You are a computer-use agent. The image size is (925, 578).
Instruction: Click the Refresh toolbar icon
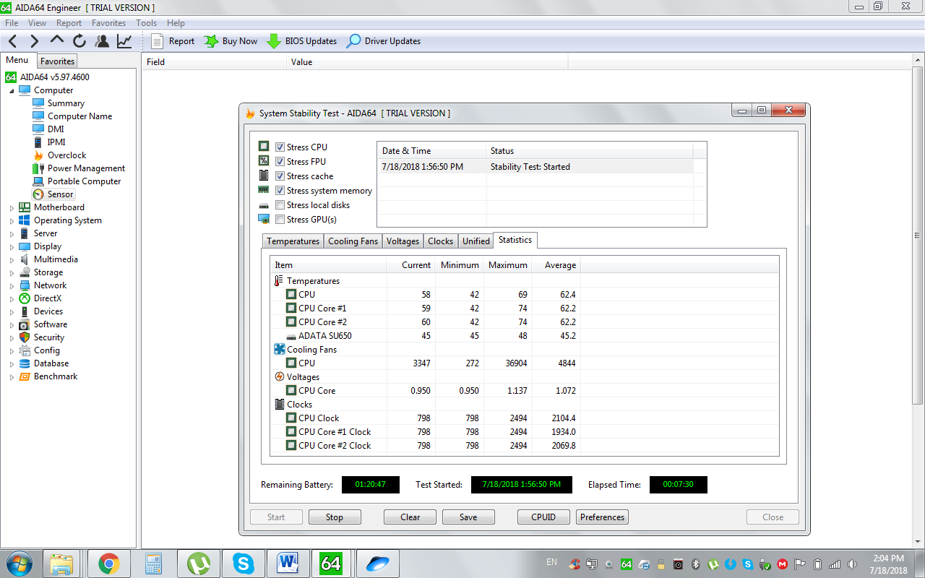pyautogui.click(x=79, y=41)
